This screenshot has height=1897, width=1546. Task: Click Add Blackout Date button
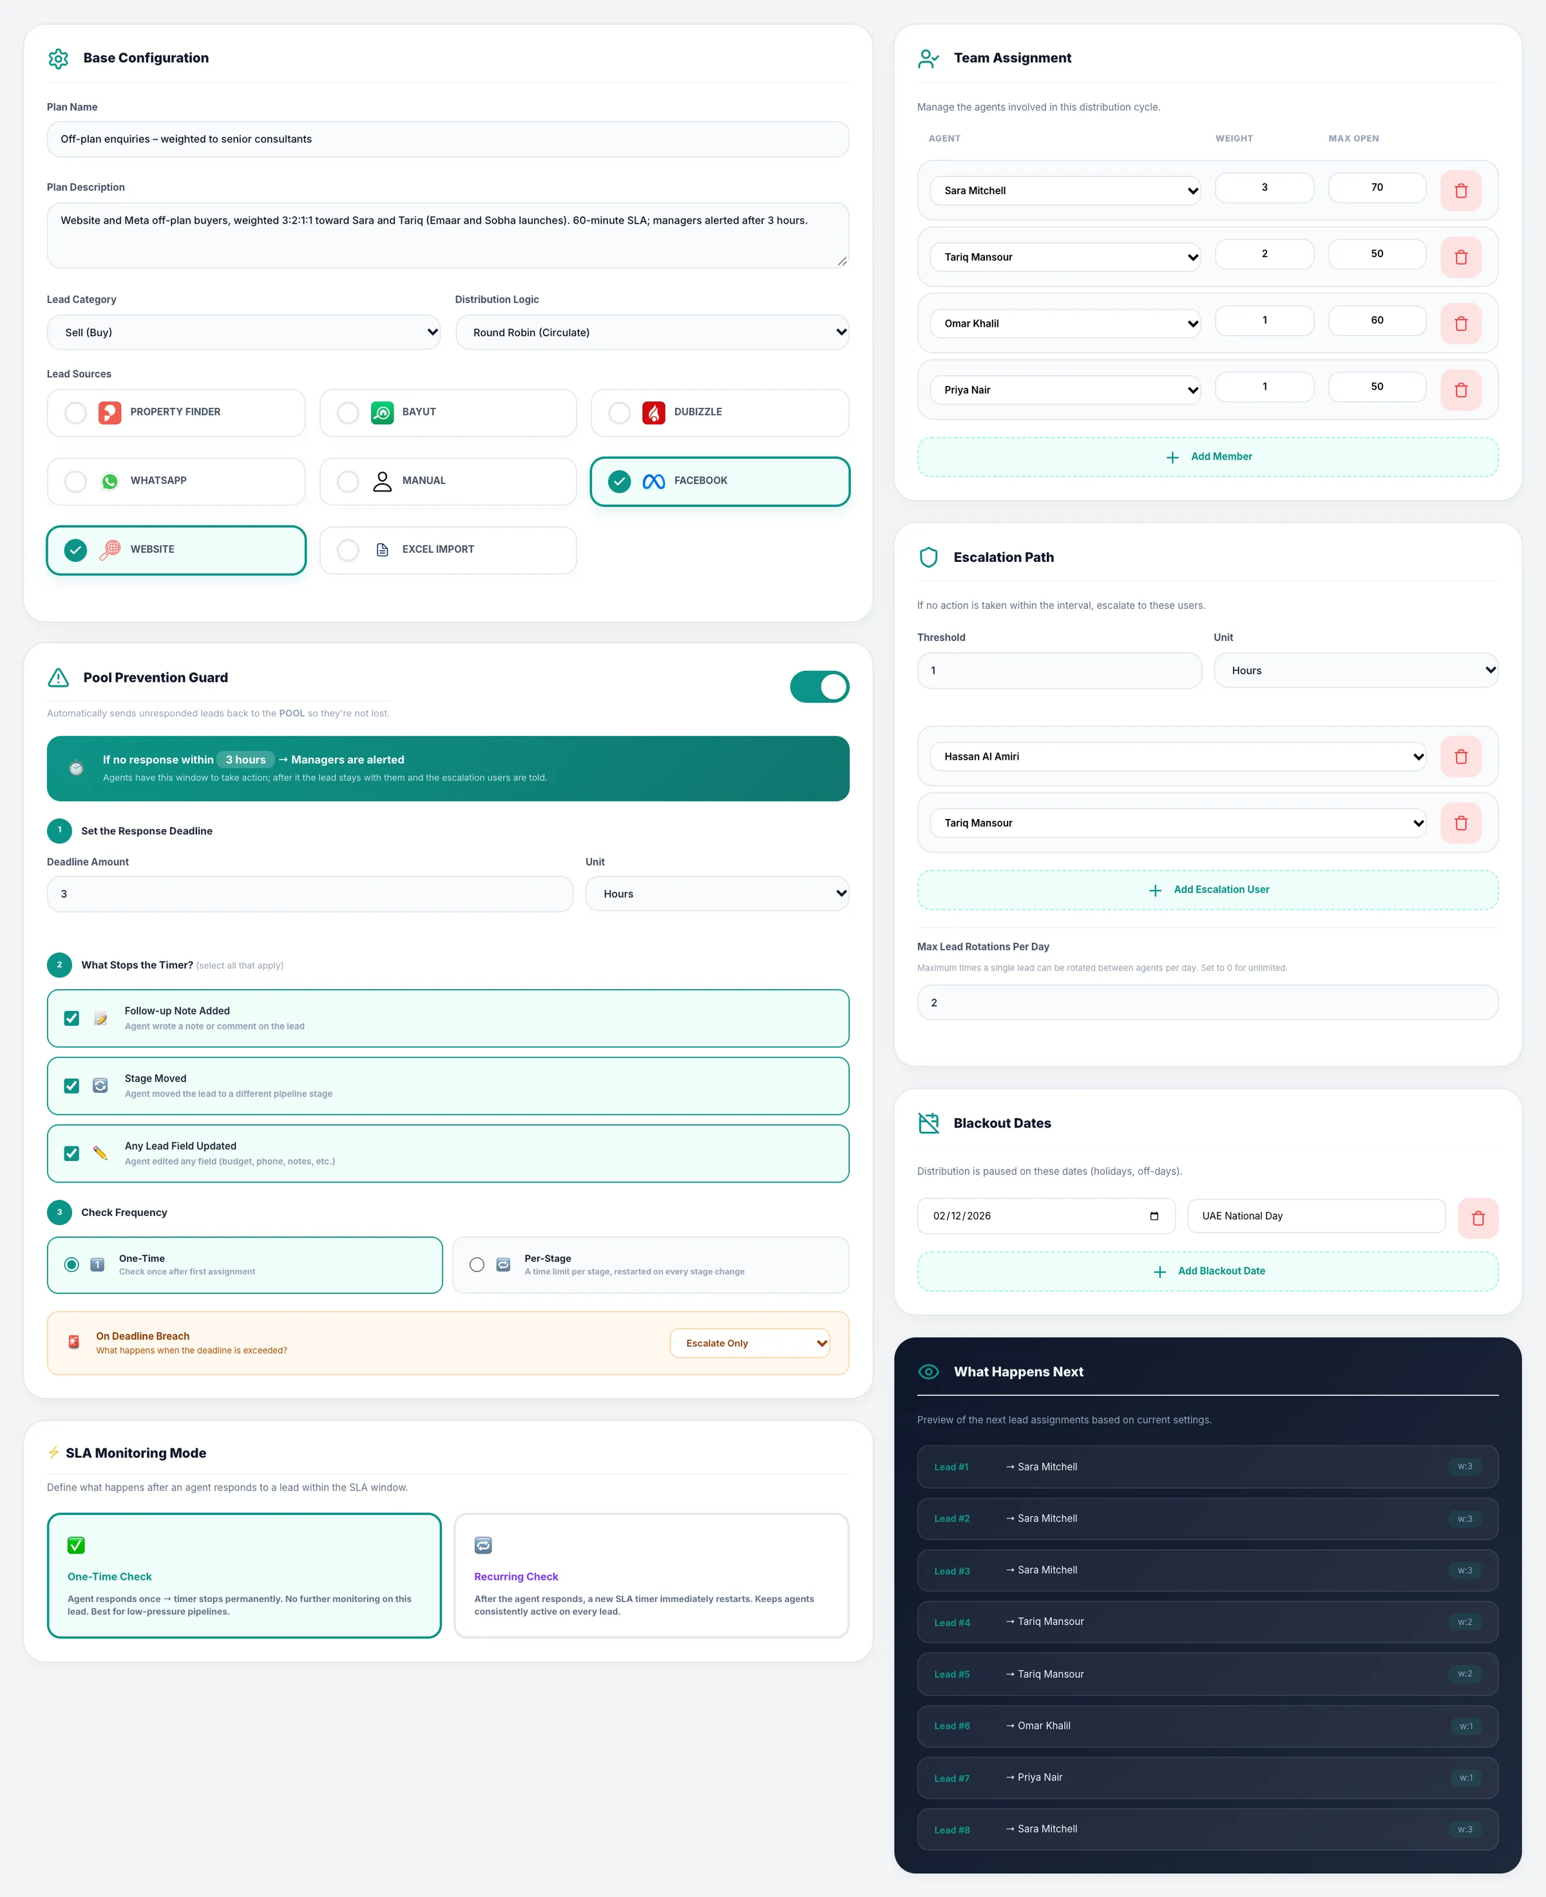[x=1208, y=1271]
